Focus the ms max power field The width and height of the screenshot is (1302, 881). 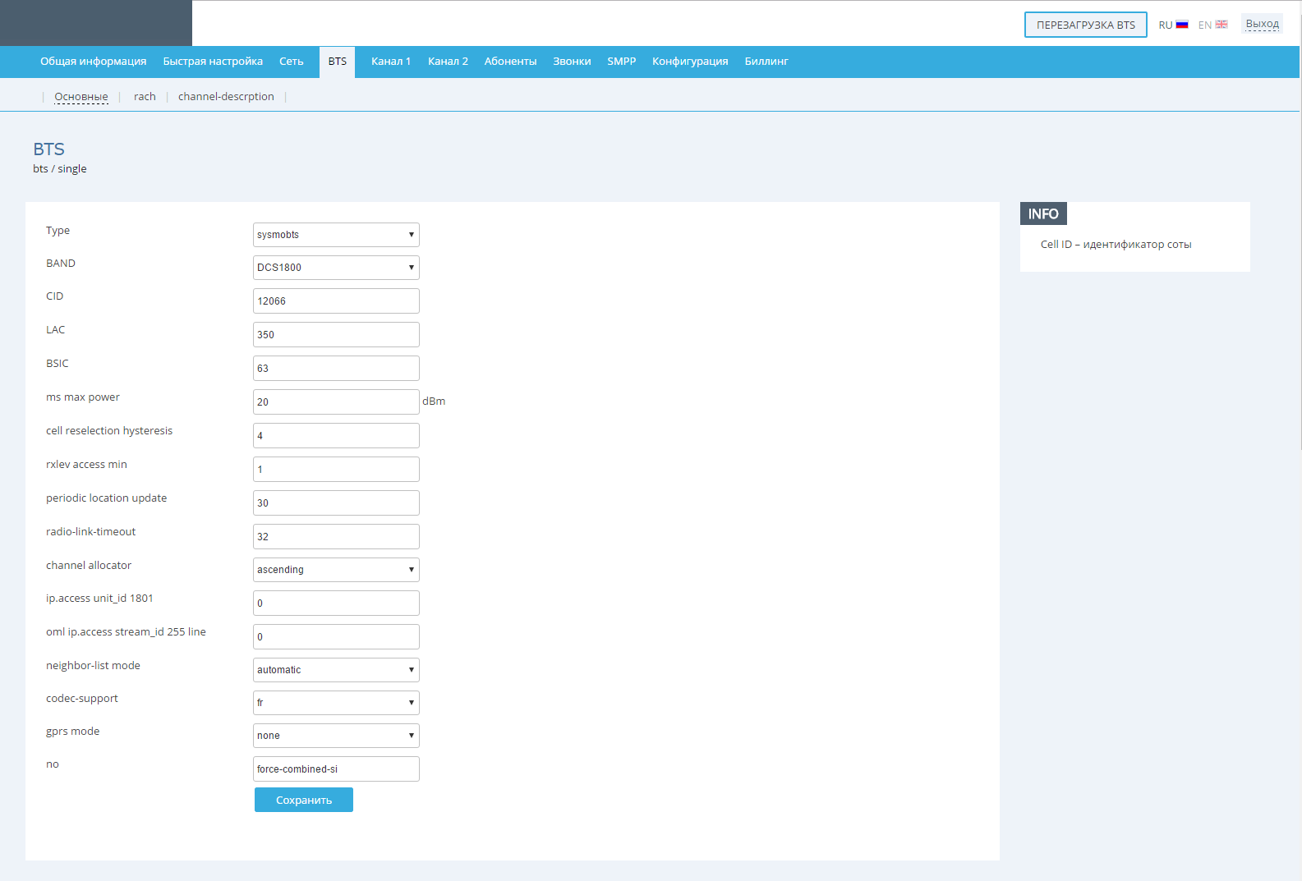tap(336, 402)
